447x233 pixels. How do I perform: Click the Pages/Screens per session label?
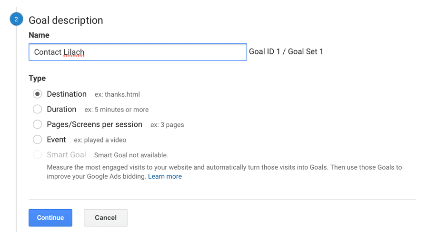pos(95,124)
